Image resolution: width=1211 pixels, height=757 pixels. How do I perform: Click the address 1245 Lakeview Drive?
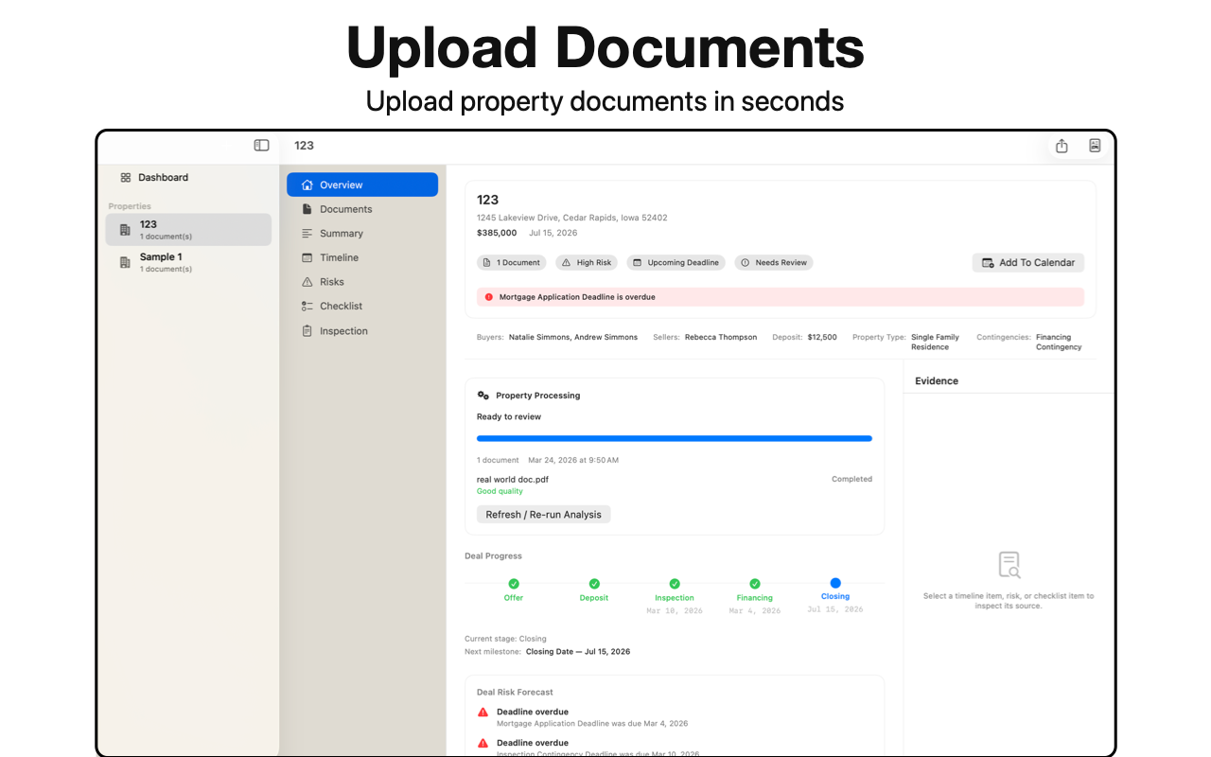(x=572, y=218)
